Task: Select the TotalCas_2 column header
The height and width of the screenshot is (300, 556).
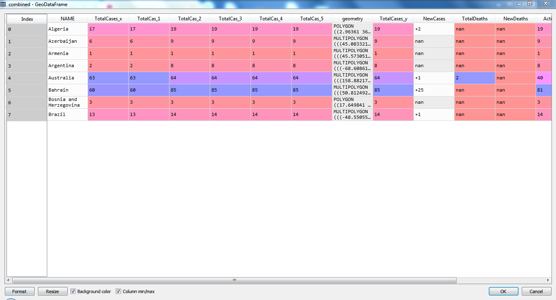Action: (190, 19)
